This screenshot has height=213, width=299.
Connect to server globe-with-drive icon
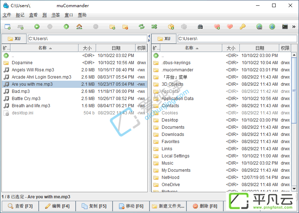(x=259, y=27)
